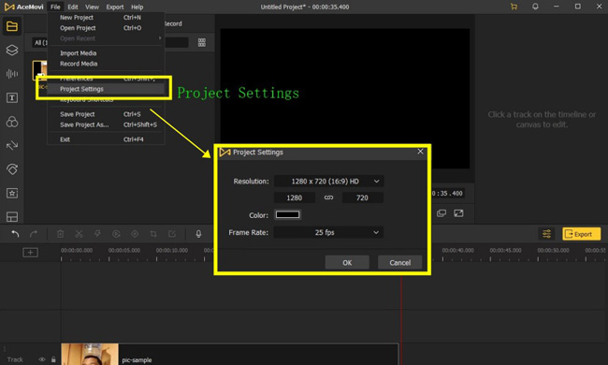Close the Project Settings dialog
608x365 pixels.
pos(420,152)
